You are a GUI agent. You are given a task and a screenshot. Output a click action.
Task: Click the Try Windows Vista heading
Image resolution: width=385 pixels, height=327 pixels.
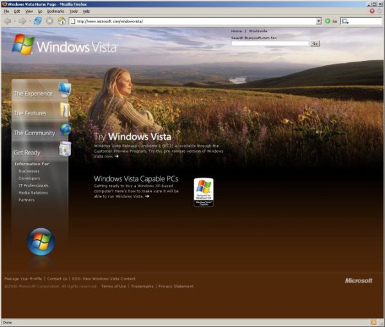[133, 137]
